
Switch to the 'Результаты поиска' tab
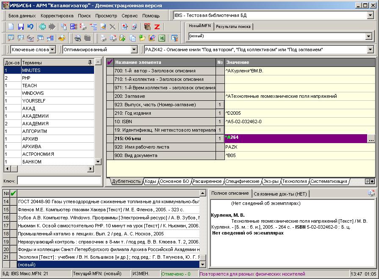[233, 26]
